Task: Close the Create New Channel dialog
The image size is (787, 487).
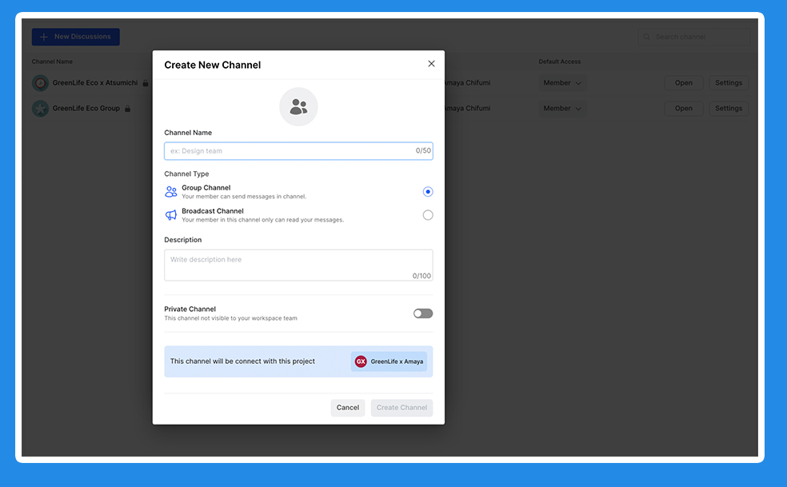Action: [x=431, y=64]
